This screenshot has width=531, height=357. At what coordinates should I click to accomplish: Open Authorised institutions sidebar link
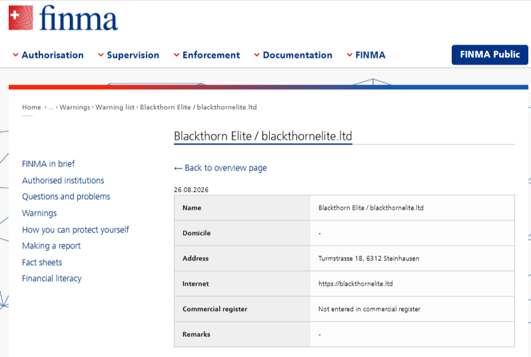pyautogui.click(x=63, y=180)
